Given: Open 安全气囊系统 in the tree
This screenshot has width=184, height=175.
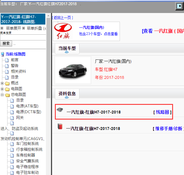Looking at the screenshot, I should pos(27,161).
